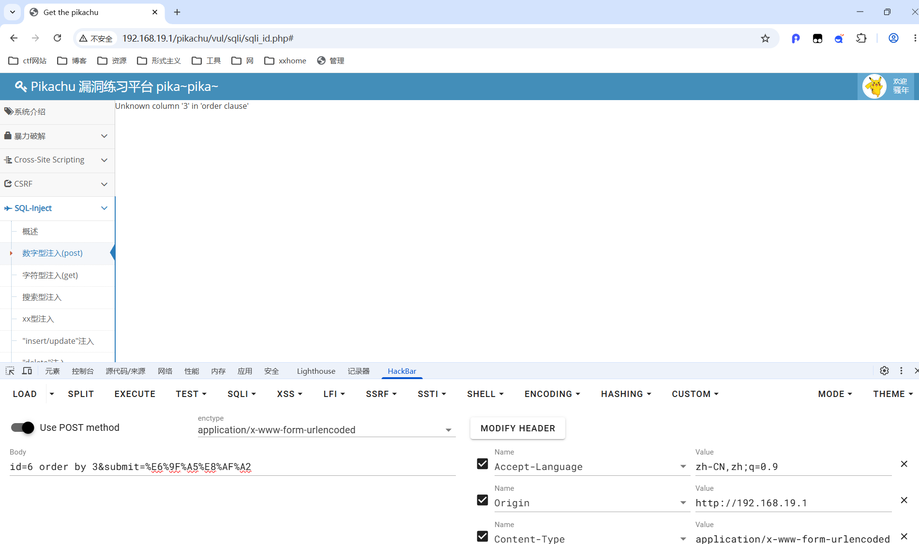Expand the CSRF sidebar section
Image resolution: width=919 pixels, height=544 pixels.
point(57,184)
